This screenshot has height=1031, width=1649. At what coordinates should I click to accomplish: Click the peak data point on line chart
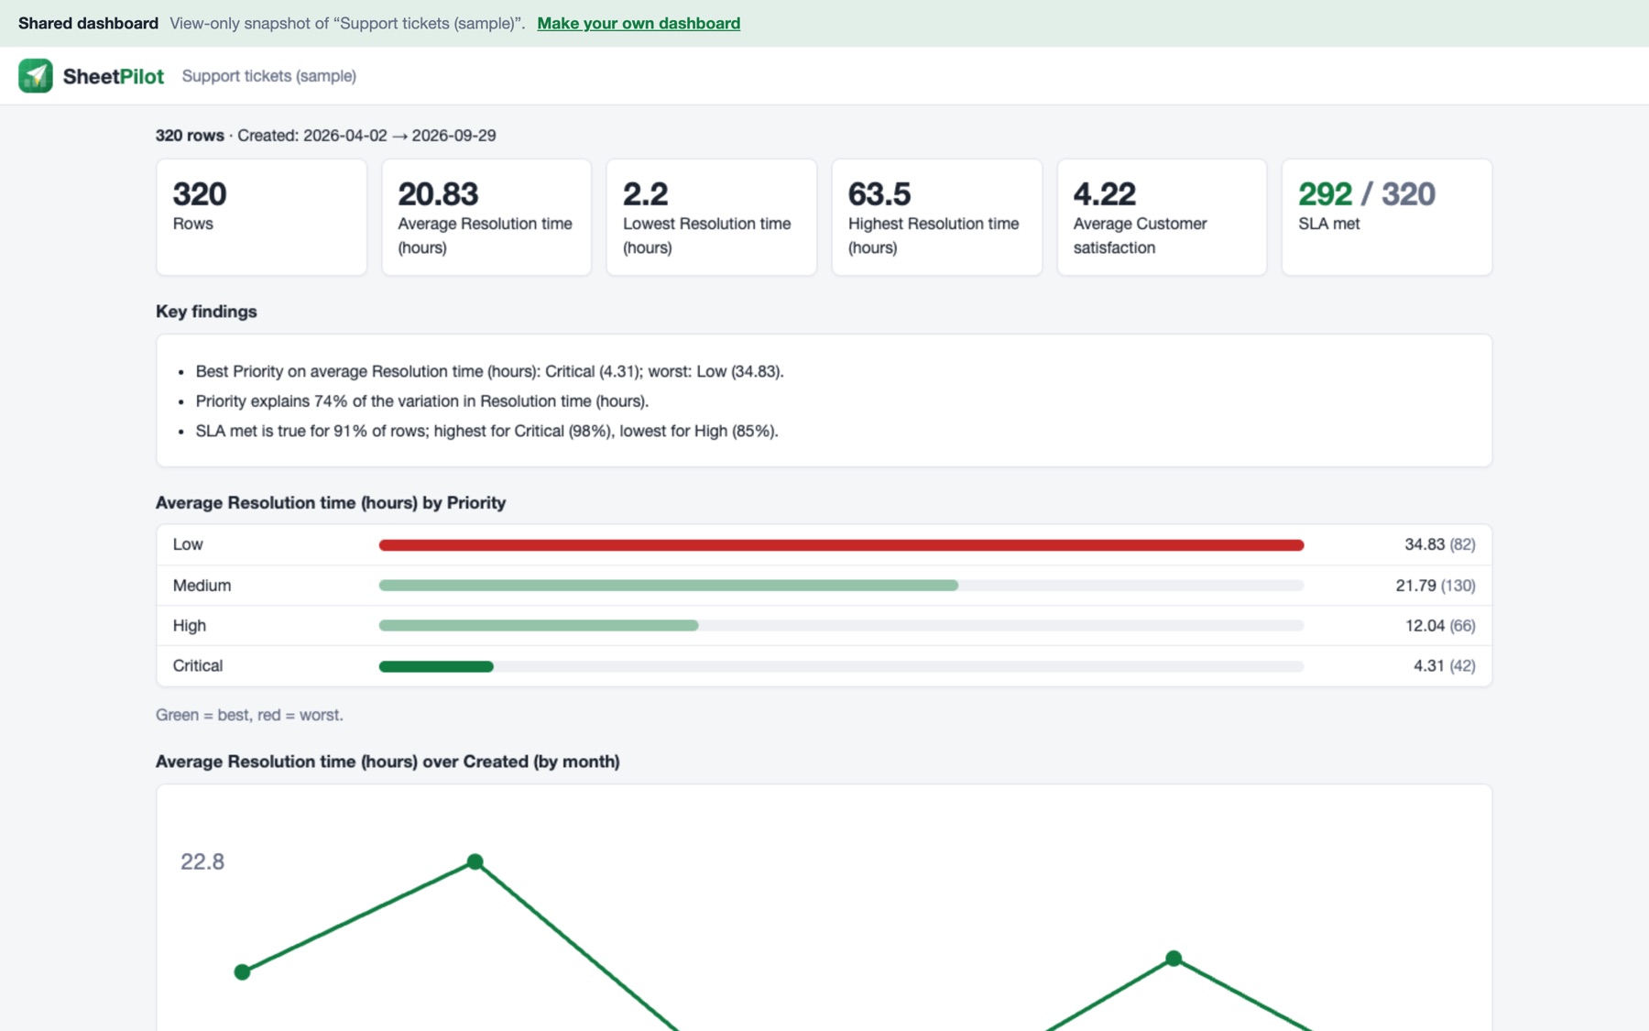475,861
